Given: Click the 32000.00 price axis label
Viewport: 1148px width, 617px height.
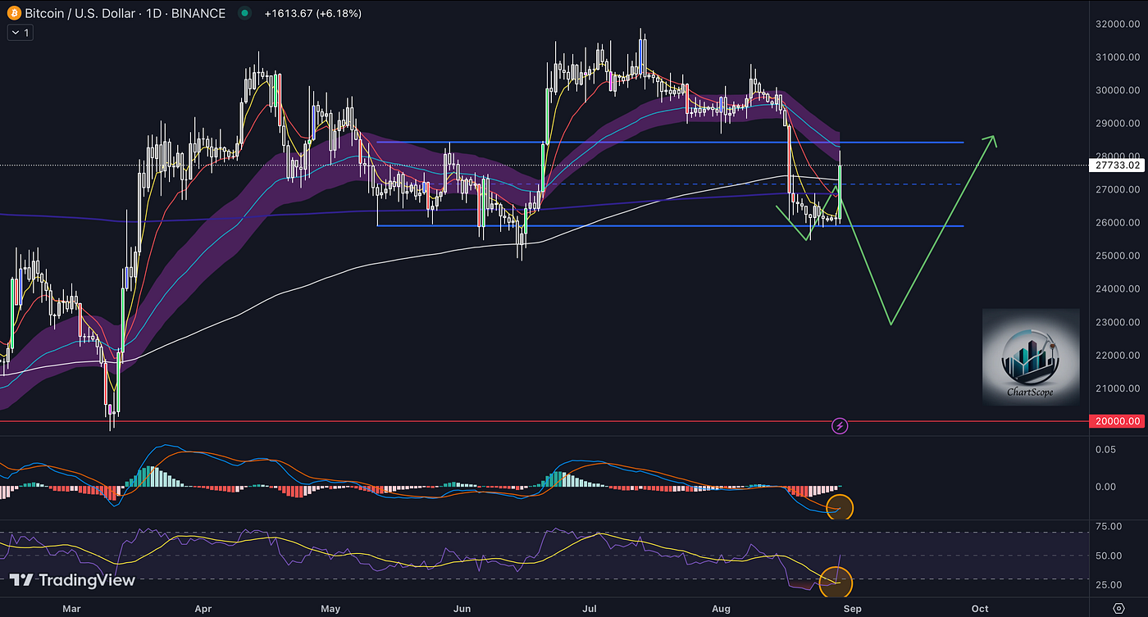Looking at the screenshot, I should (x=1118, y=25).
